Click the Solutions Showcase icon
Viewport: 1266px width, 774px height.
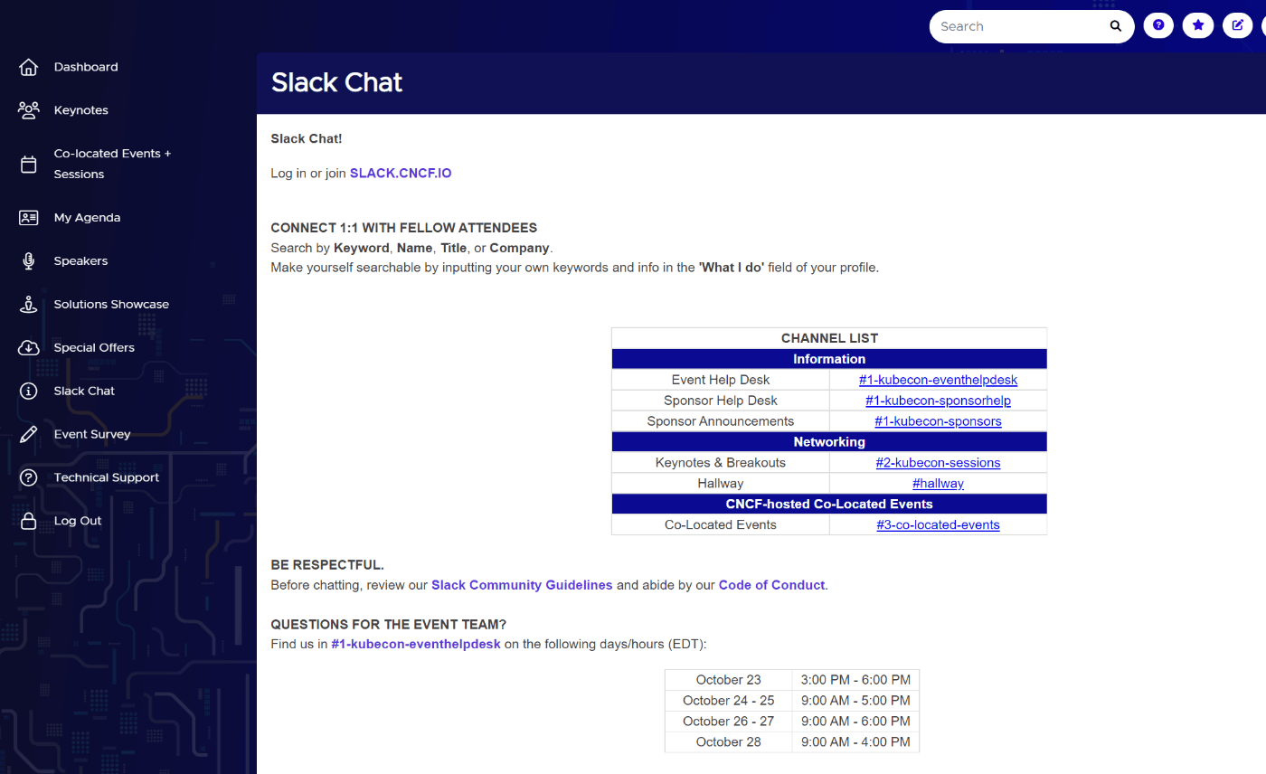[x=29, y=305]
